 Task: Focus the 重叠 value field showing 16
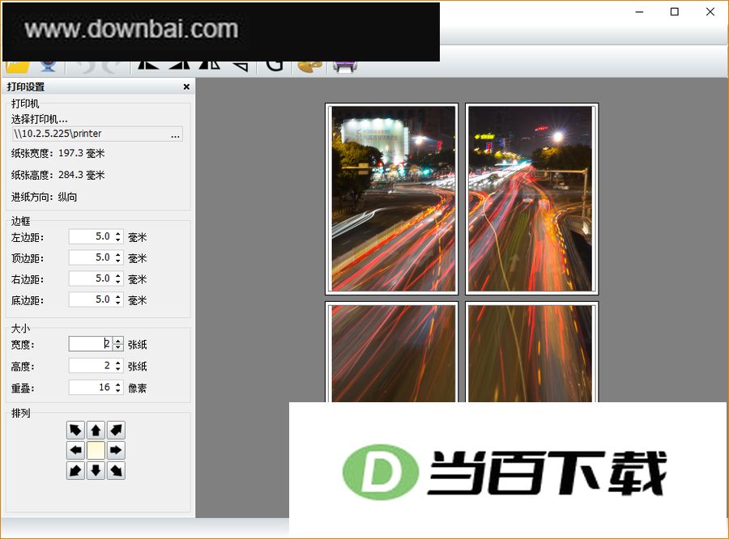[91, 387]
